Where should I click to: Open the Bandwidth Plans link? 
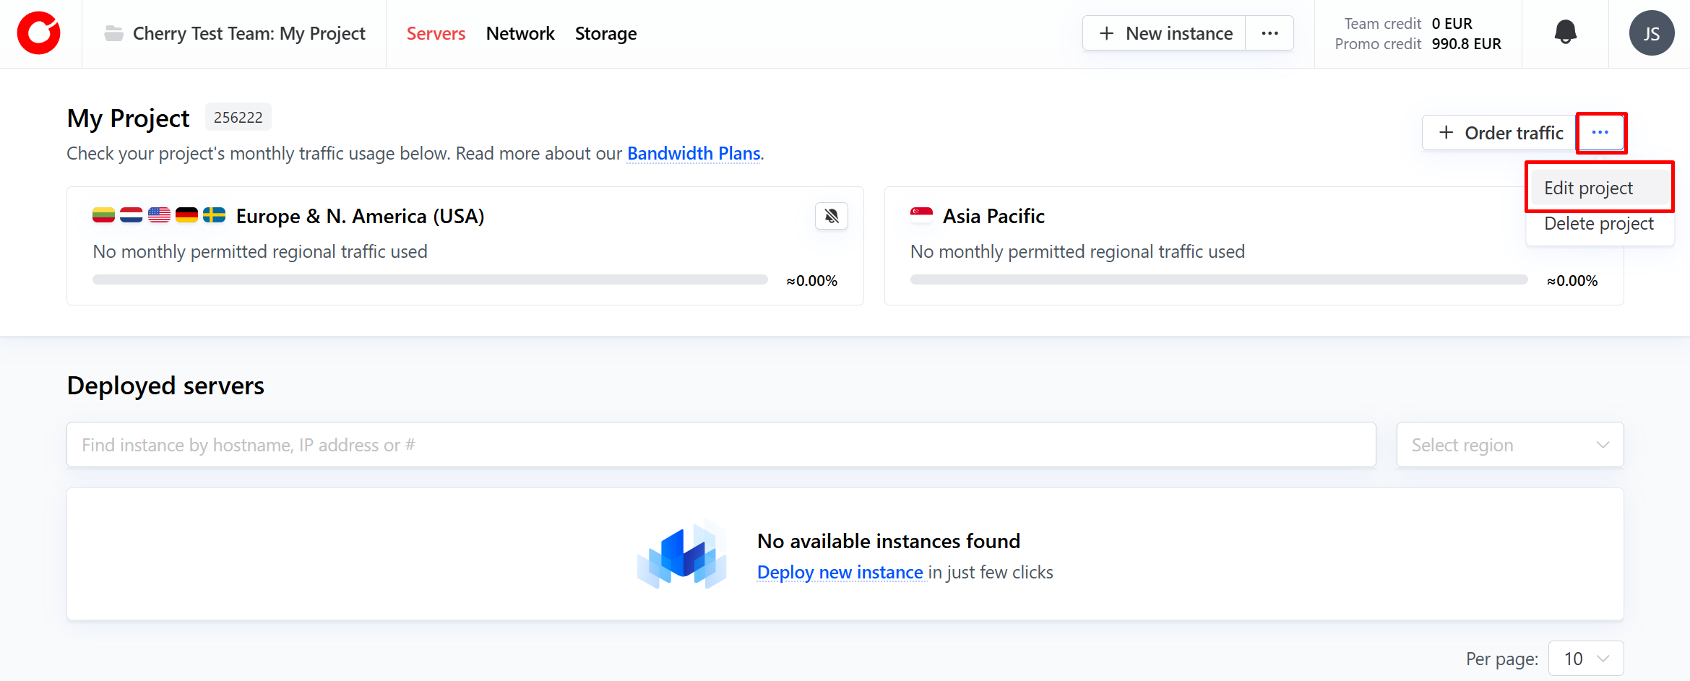(x=693, y=153)
